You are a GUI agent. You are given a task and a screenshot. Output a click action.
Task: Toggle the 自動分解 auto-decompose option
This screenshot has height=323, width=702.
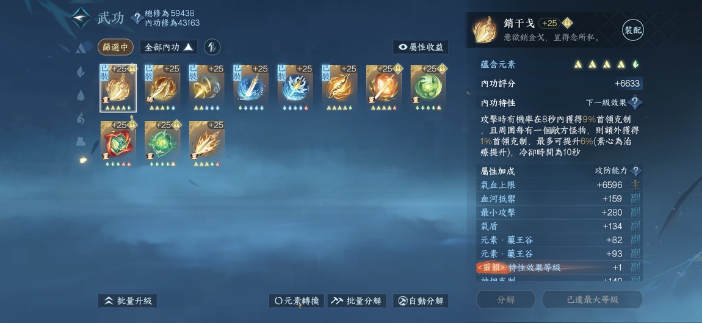tap(421, 300)
